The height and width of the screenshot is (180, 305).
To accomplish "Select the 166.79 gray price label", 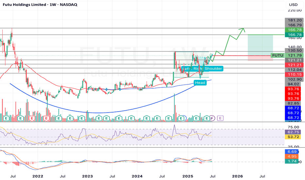I will click(294, 25).
